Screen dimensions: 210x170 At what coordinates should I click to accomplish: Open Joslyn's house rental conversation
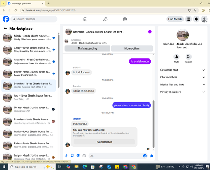[29, 157]
